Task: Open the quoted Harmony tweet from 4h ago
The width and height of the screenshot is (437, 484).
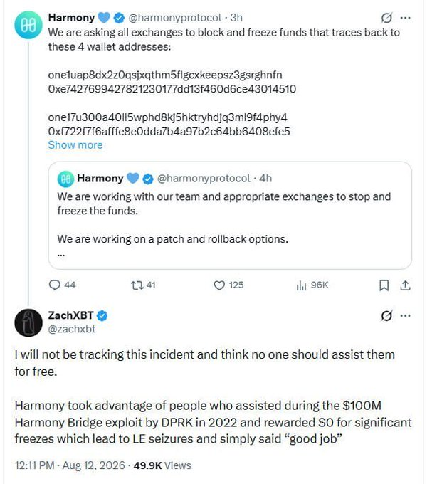Action: [x=230, y=215]
